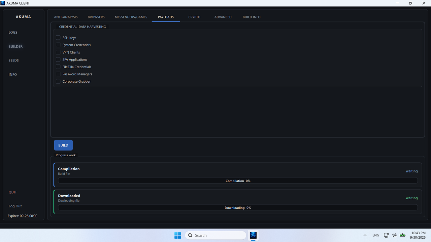Screen dimensions: 431x242
Task: Open SEEDS in the sidebar
Action: click(14, 61)
